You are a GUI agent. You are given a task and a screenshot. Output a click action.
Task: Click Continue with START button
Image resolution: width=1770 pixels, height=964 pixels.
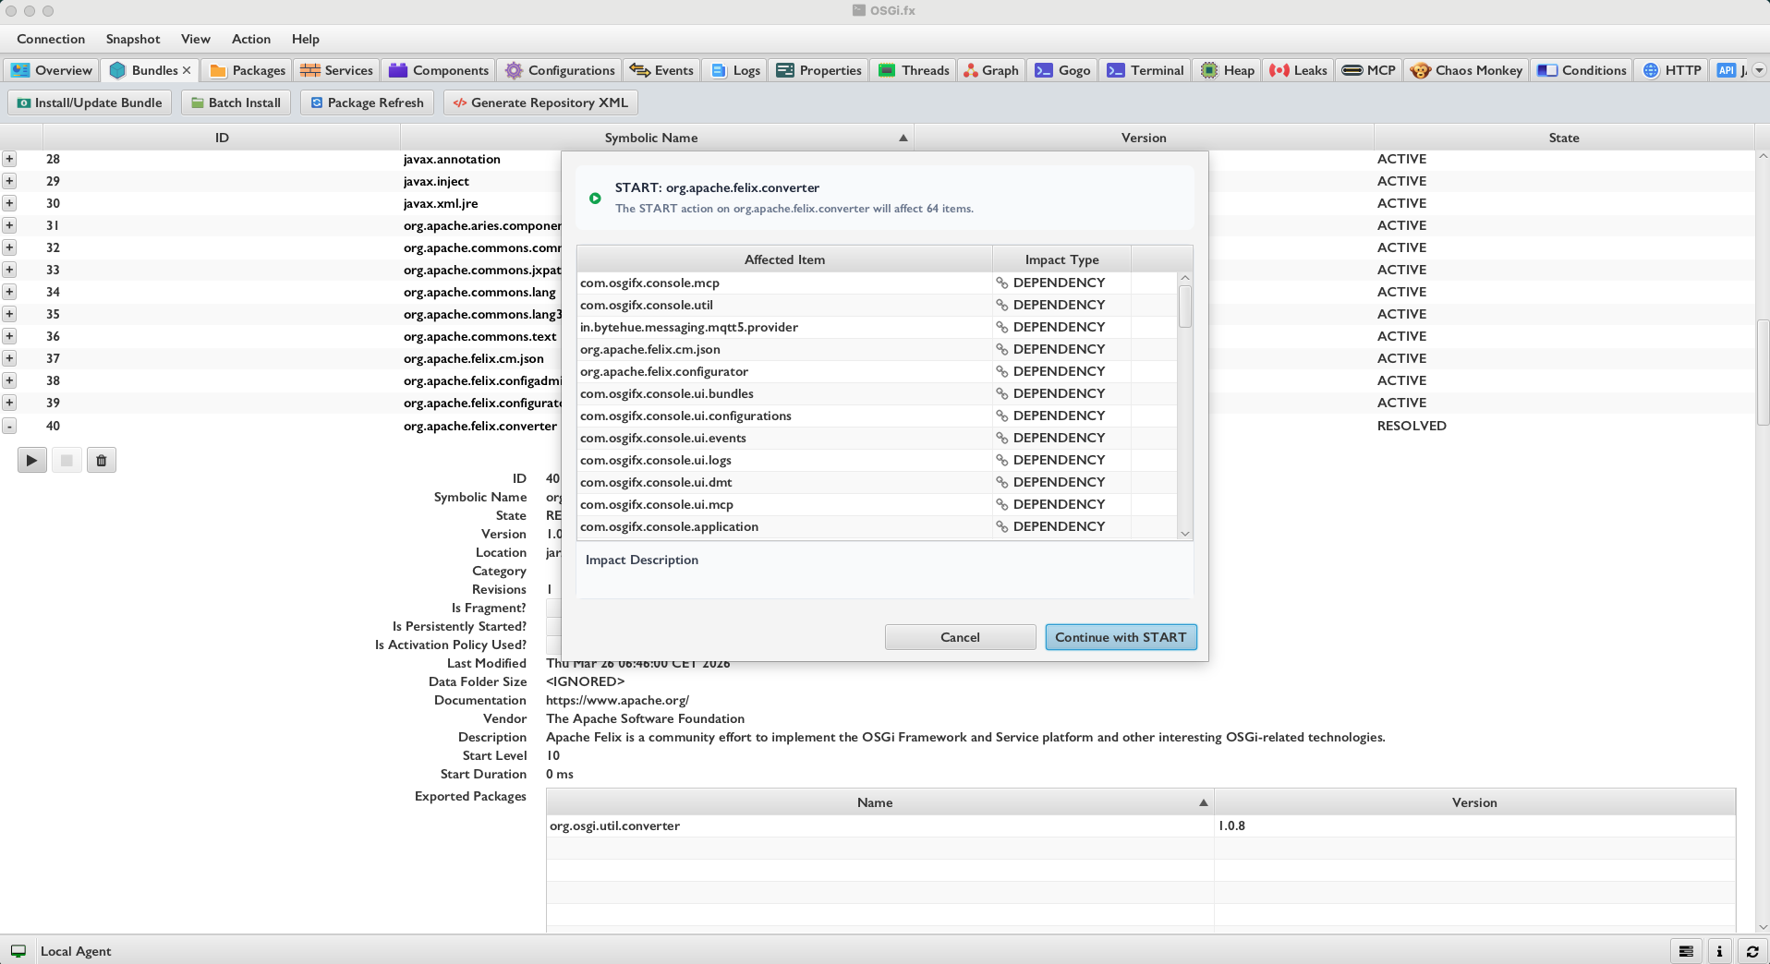(1121, 637)
